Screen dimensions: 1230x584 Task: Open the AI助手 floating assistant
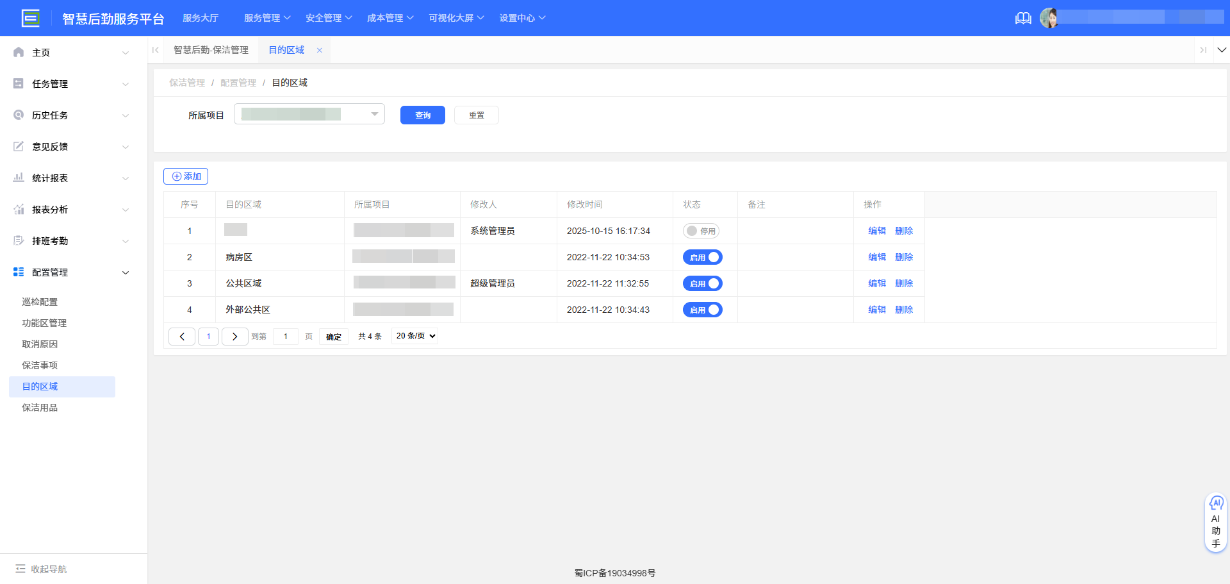pos(1216,521)
